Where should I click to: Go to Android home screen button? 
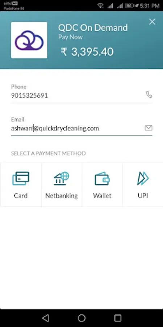(81, 318)
